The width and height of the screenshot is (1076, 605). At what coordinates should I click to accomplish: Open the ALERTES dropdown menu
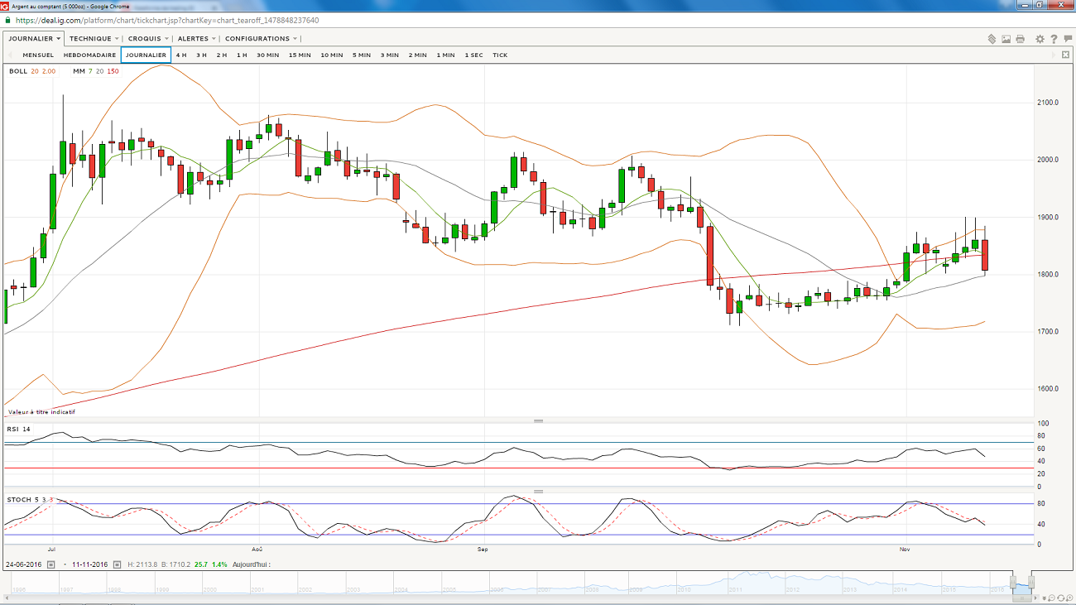(197, 39)
